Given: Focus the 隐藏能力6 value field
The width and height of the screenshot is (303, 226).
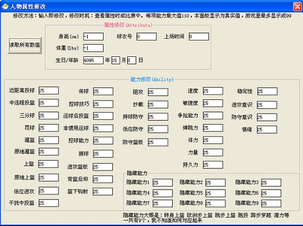Looking at the screenshot, I should 271,193.
